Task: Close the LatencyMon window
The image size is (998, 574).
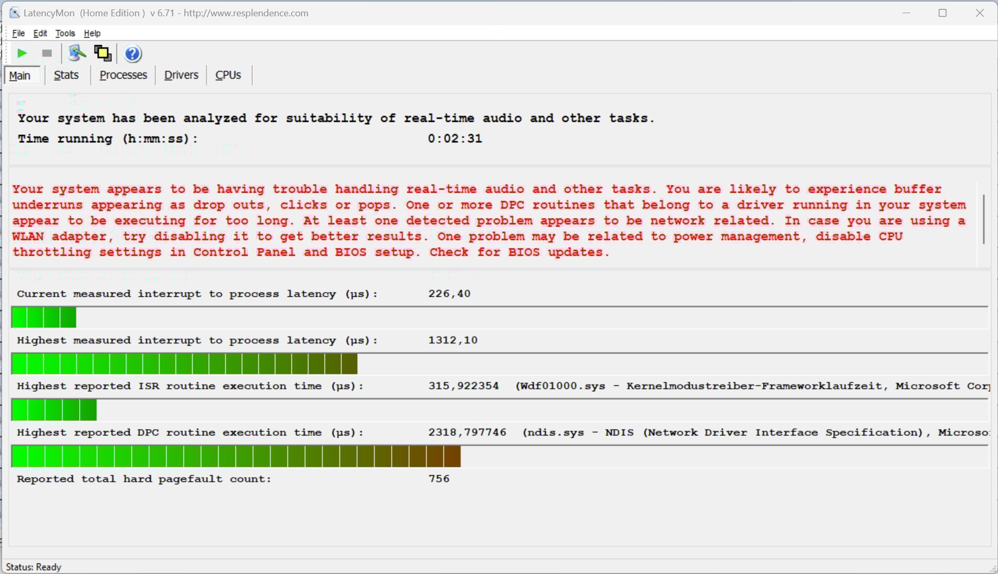Action: pyautogui.click(x=980, y=13)
